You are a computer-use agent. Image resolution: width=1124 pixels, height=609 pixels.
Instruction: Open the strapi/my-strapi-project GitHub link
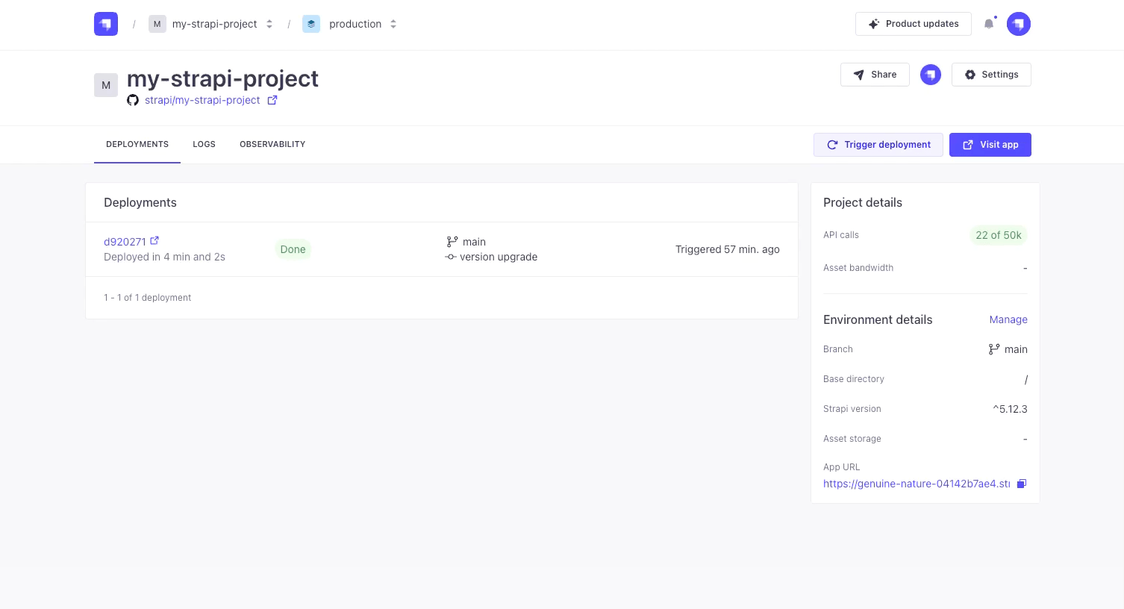[202, 100]
